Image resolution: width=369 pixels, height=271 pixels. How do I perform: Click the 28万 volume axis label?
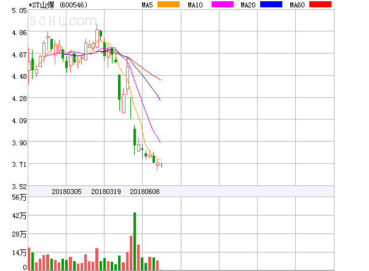click(19, 234)
